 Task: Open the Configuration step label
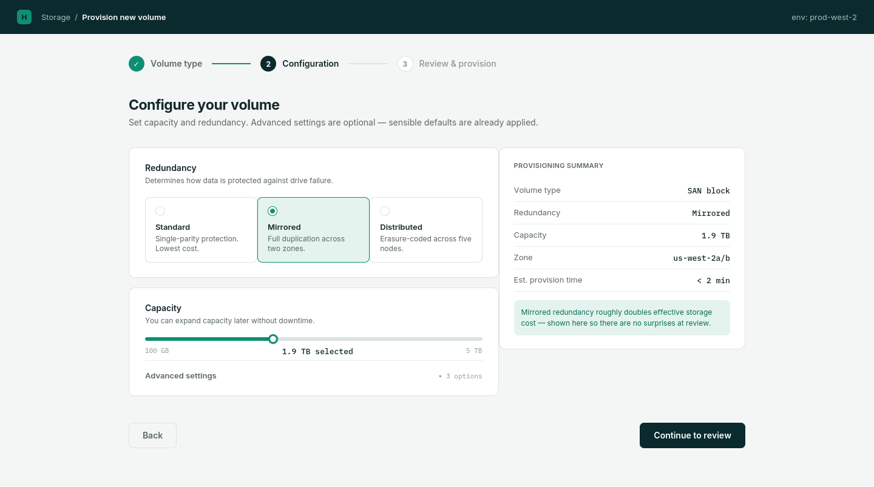pyautogui.click(x=311, y=64)
